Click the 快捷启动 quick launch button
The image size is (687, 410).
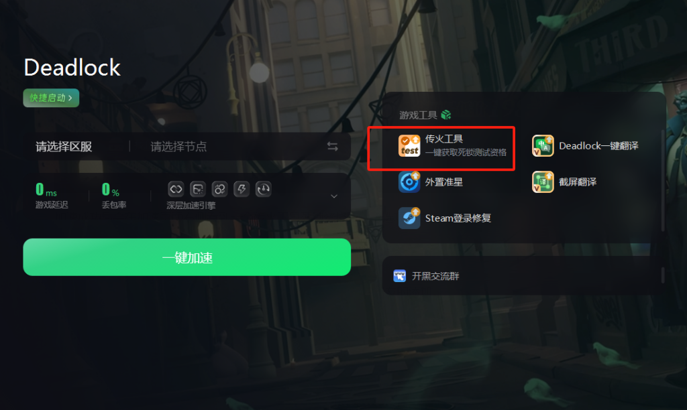[51, 98]
